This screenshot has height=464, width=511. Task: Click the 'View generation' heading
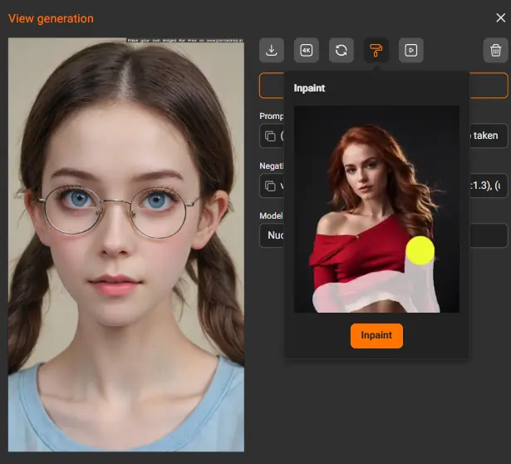pos(51,18)
